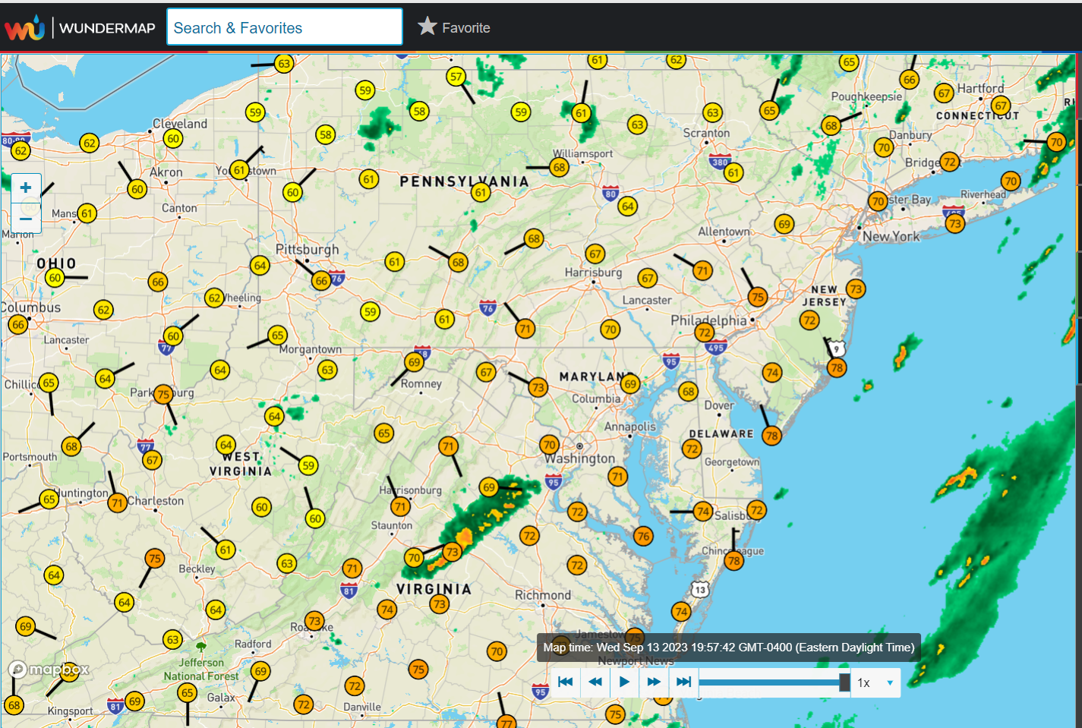Fast forward the radar animation
Viewport: 1082px width, 728px height.
(x=654, y=682)
